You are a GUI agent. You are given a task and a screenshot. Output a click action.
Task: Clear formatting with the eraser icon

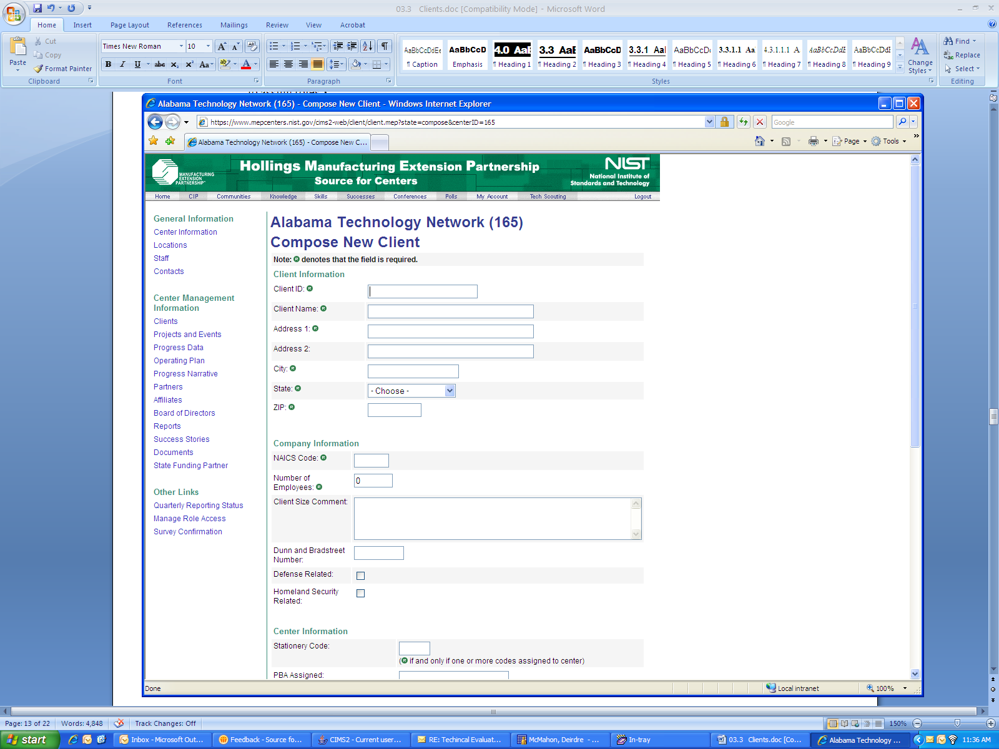pyautogui.click(x=252, y=46)
